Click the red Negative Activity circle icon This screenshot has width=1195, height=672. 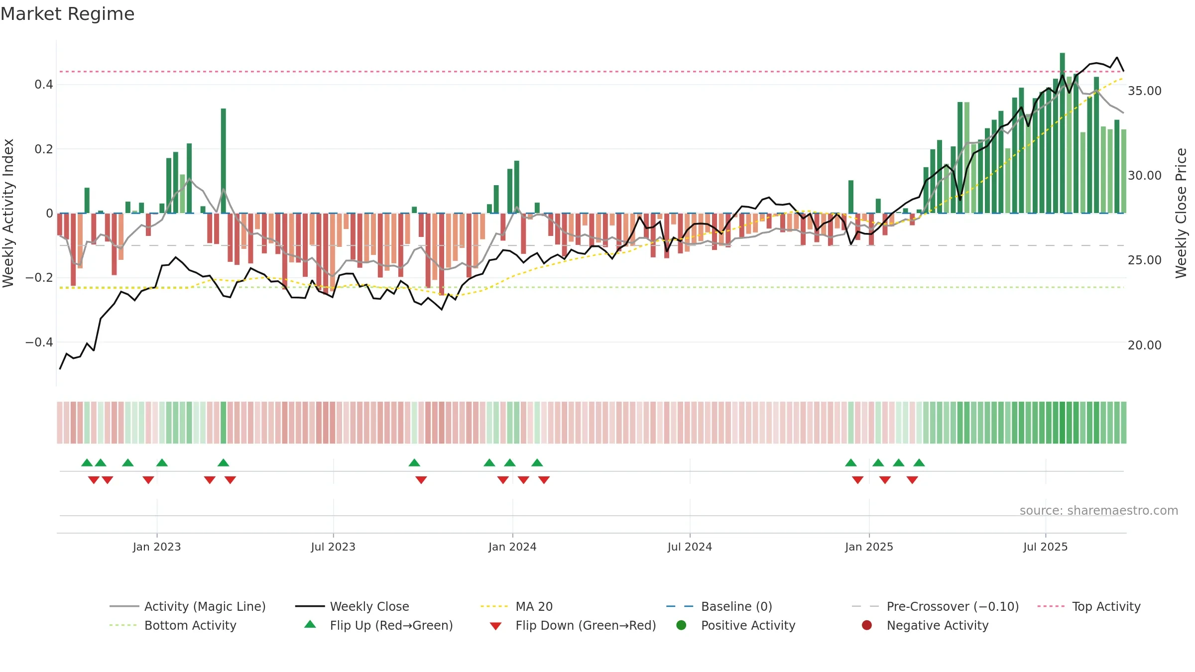pyautogui.click(x=867, y=625)
